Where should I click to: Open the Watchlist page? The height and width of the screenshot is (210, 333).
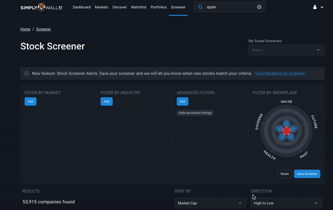pyautogui.click(x=138, y=7)
